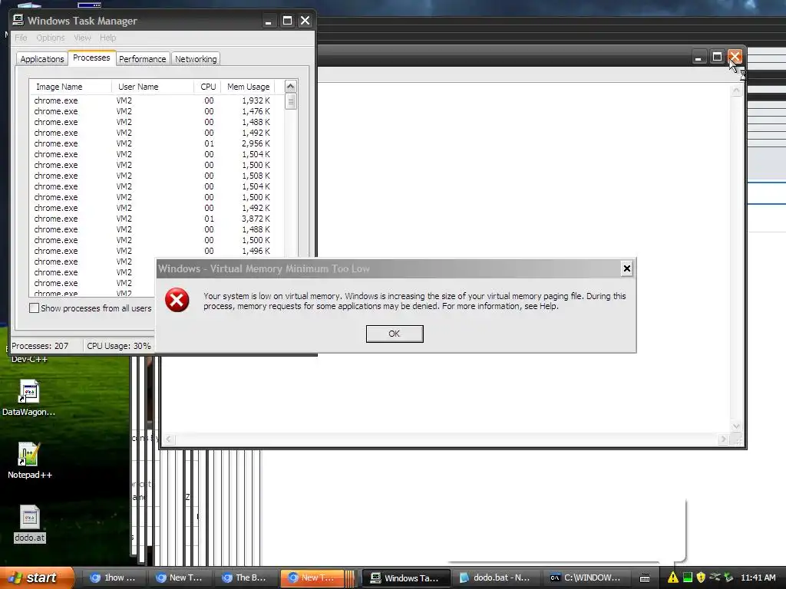This screenshot has height=589, width=786.
Task: Sort processes by the Mem Usage column
Action: [248, 87]
